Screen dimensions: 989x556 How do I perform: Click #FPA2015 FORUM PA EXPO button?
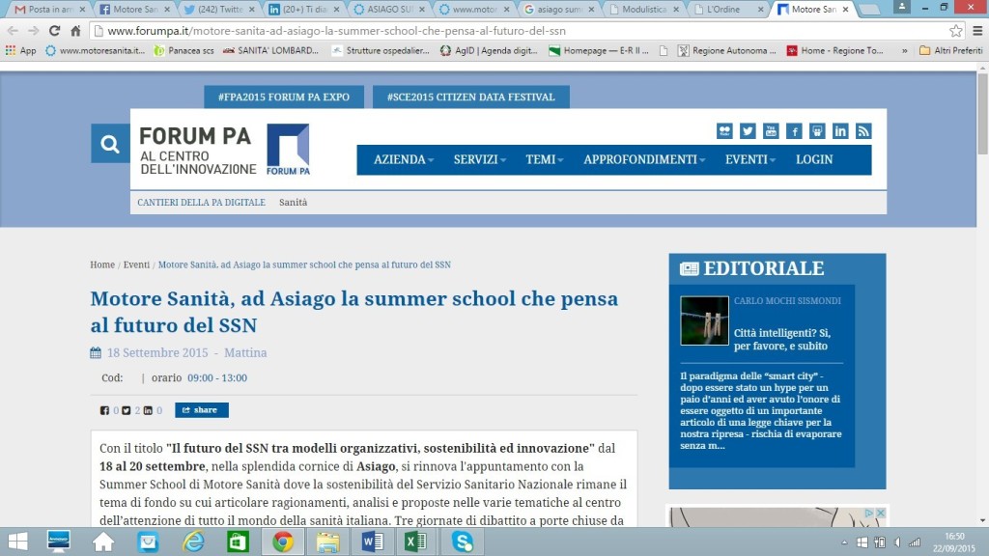[284, 97]
